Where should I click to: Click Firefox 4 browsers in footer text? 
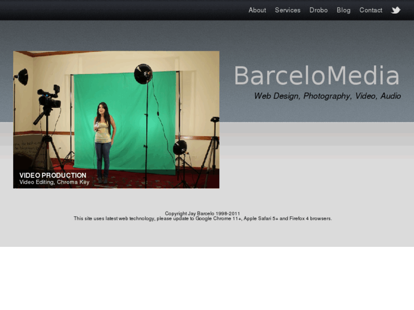pyautogui.click(x=310, y=218)
